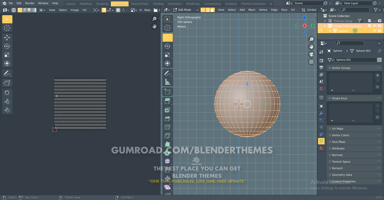This screenshot has height=200, width=384.
Task: Click the zoom magnifier in 3D viewport
Action: (x=311, y=39)
